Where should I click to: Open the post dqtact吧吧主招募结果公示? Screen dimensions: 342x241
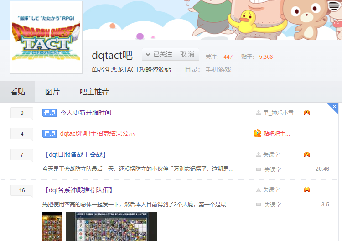98,133
